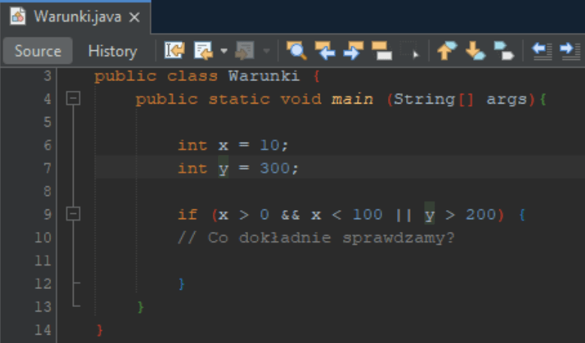
Task: Shift Line Right using toolbar icon
Action: coord(568,51)
